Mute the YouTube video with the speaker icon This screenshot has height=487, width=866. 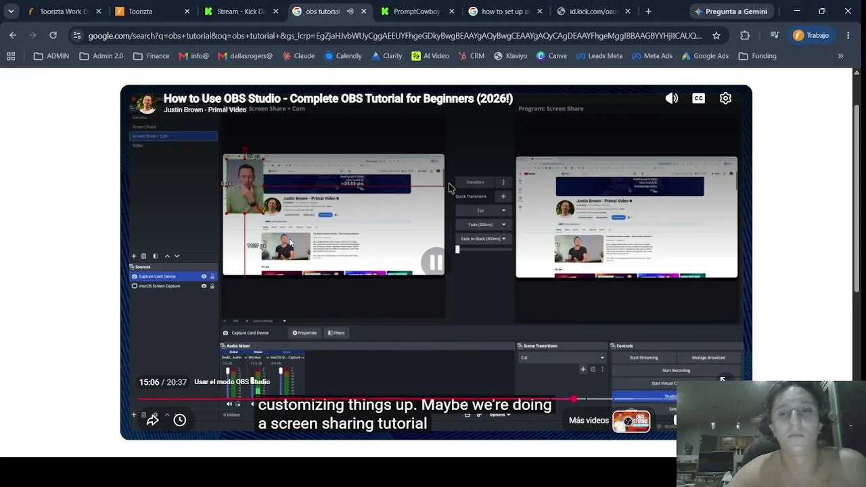click(671, 99)
